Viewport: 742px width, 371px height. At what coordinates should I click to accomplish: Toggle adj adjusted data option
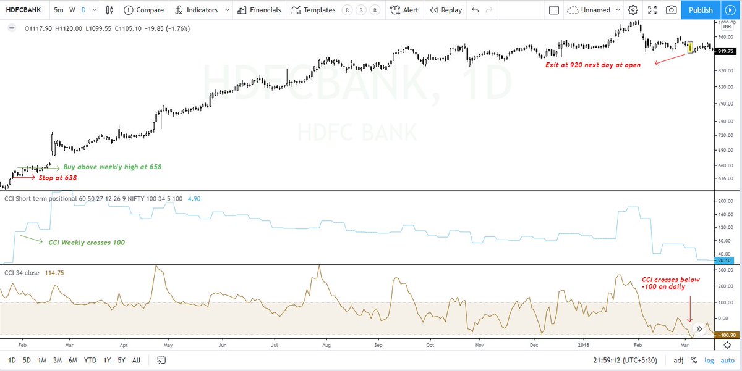tap(678, 360)
